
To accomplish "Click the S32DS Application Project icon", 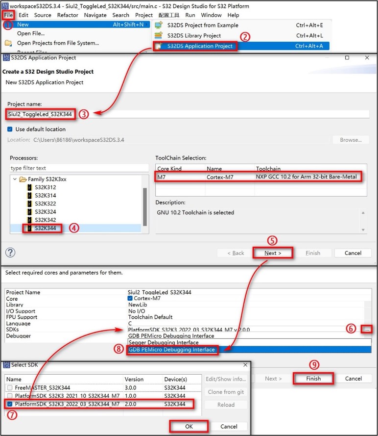I will [159, 46].
